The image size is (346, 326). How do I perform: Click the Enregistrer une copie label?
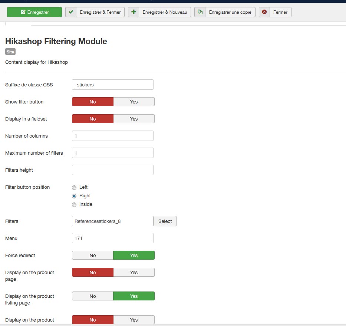[230, 12]
